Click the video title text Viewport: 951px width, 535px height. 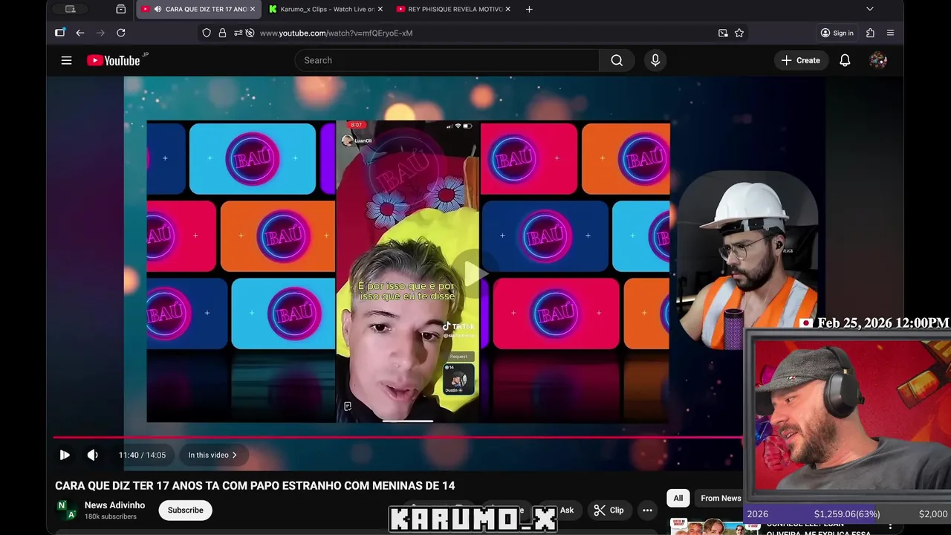click(255, 485)
